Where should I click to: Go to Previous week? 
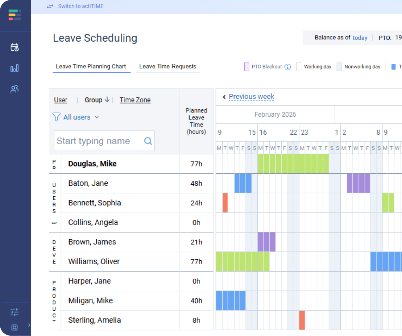(251, 97)
